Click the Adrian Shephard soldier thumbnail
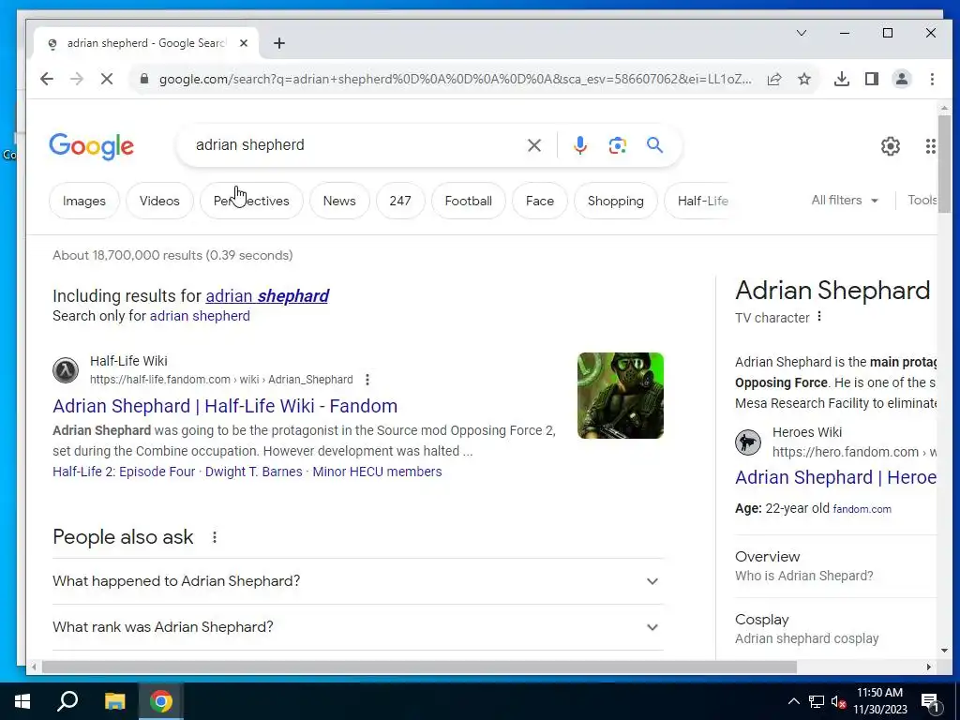Screen dimensions: 960x720 [621, 396]
